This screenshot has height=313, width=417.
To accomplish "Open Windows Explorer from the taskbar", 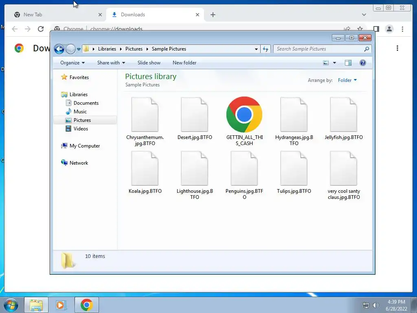I will [36, 305].
